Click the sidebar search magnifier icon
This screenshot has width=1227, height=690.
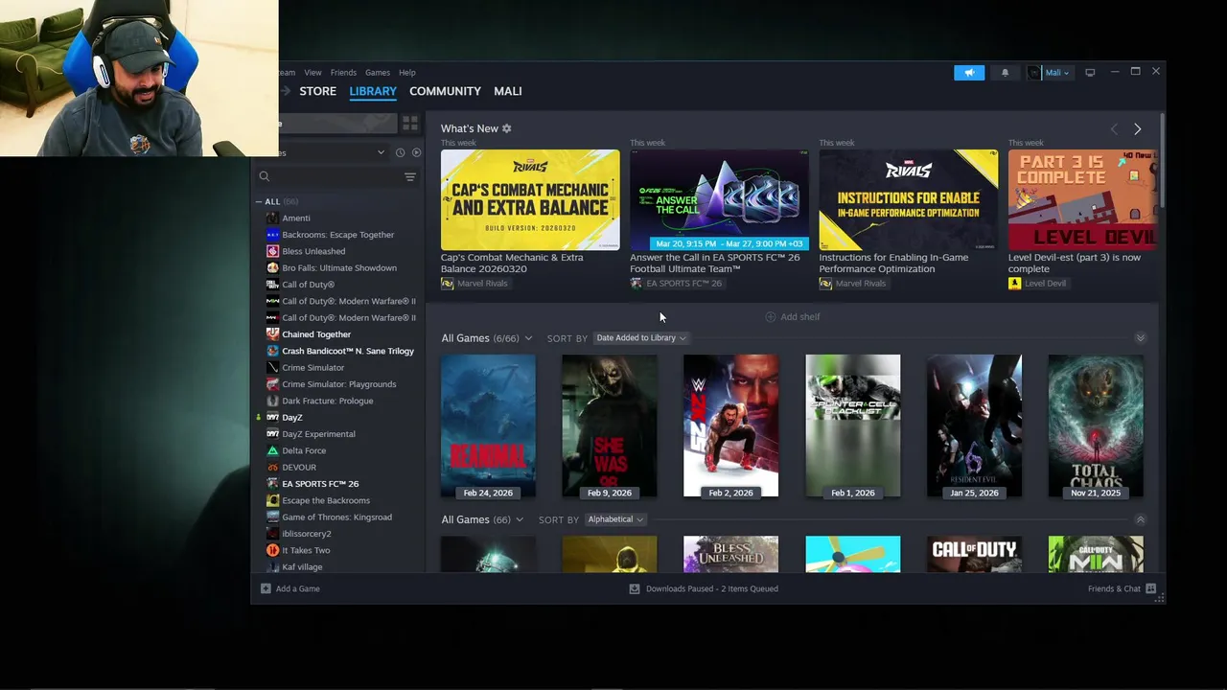265,176
